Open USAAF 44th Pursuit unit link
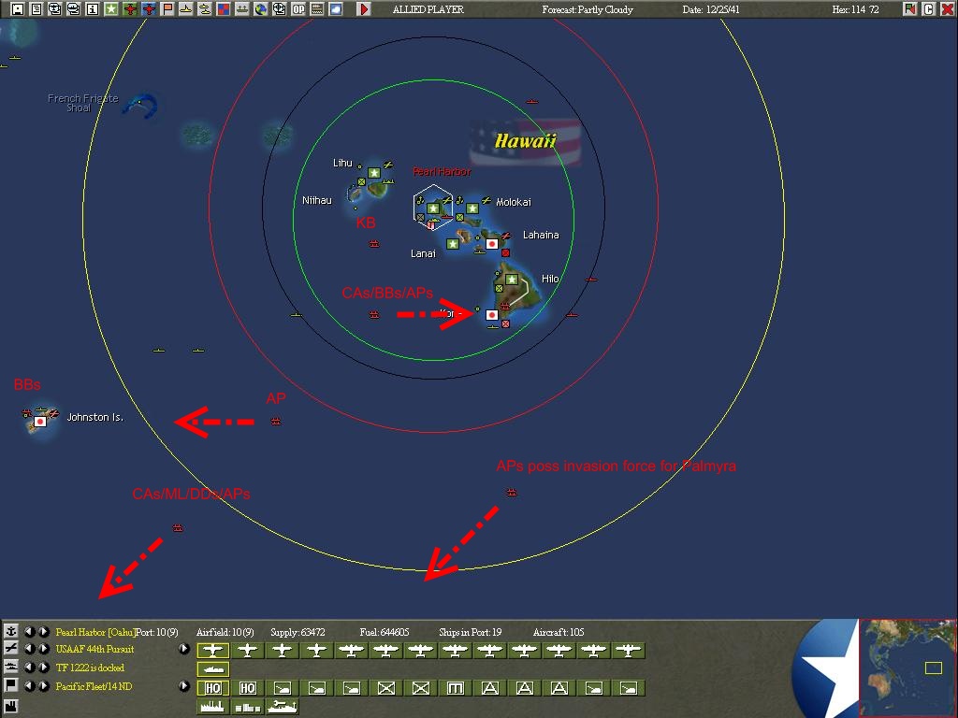 pos(94,649)
